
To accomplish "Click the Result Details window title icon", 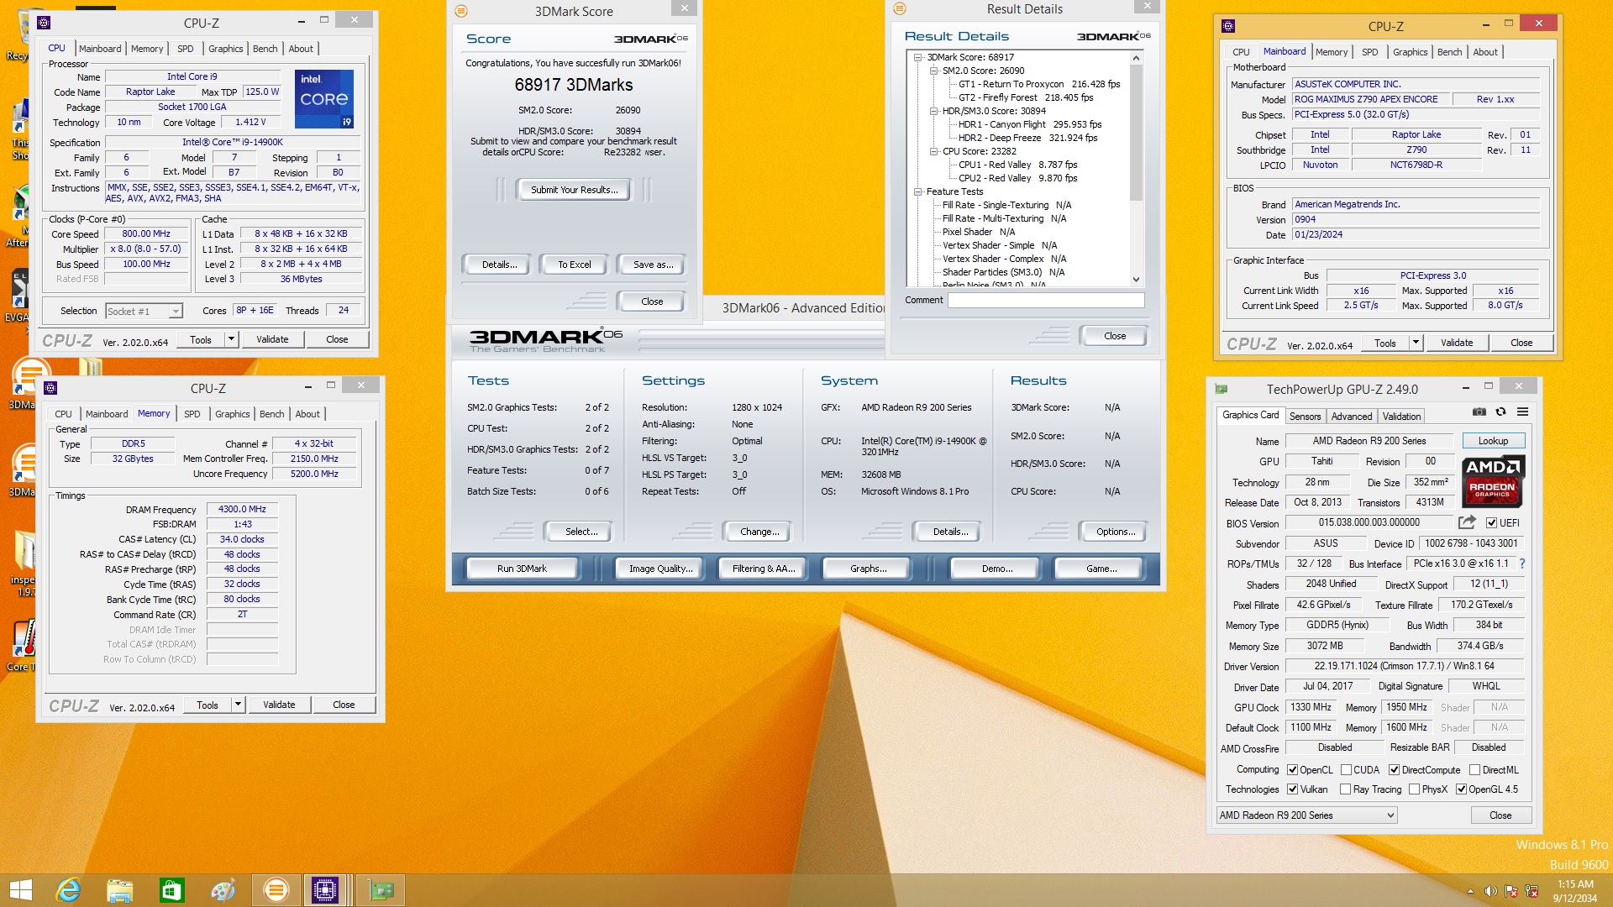I will tap(900, 8).
